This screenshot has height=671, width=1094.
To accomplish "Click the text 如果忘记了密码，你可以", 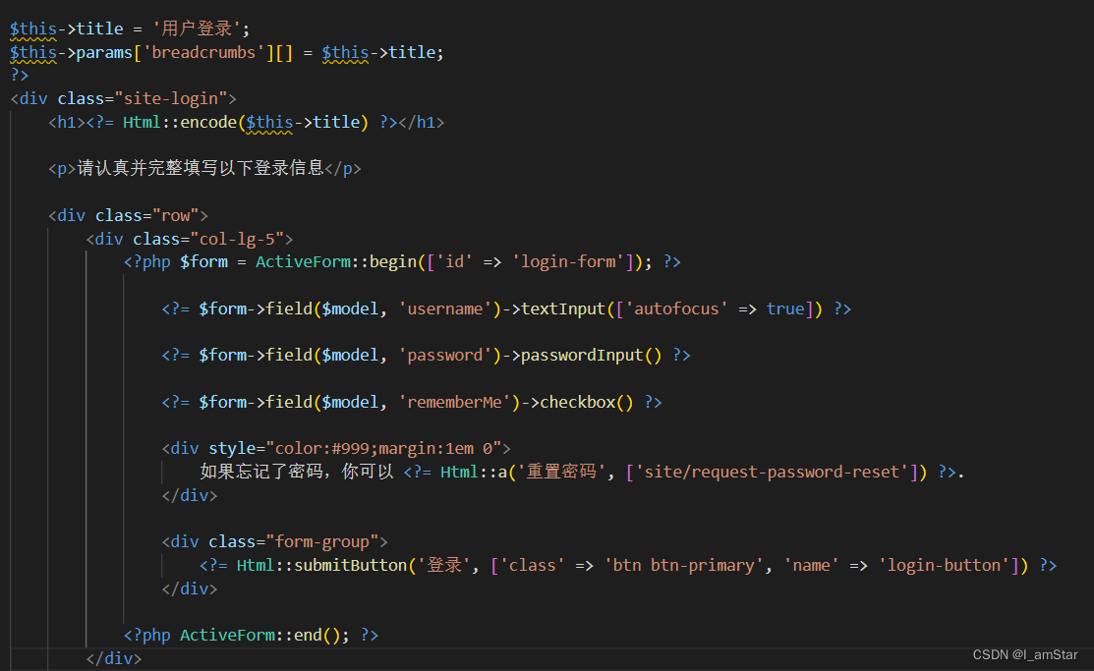I will click(297, 472).
